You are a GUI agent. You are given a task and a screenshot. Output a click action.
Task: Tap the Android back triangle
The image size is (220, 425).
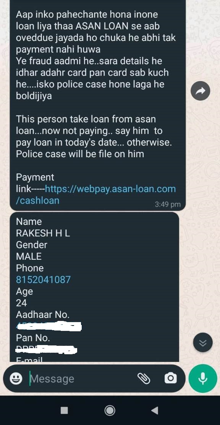(x=155, y=410)
